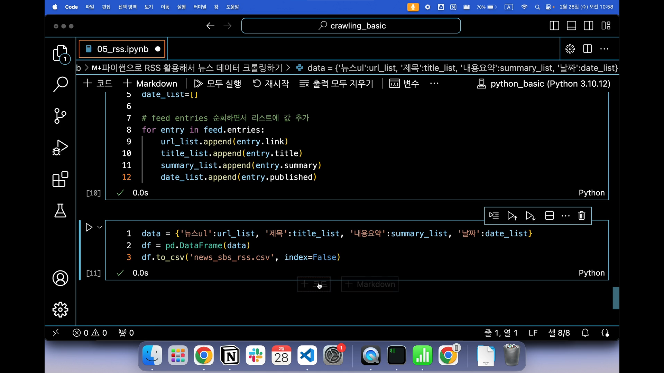
Task: Open the Testing flask icon
Action: [x=60, y=211]
